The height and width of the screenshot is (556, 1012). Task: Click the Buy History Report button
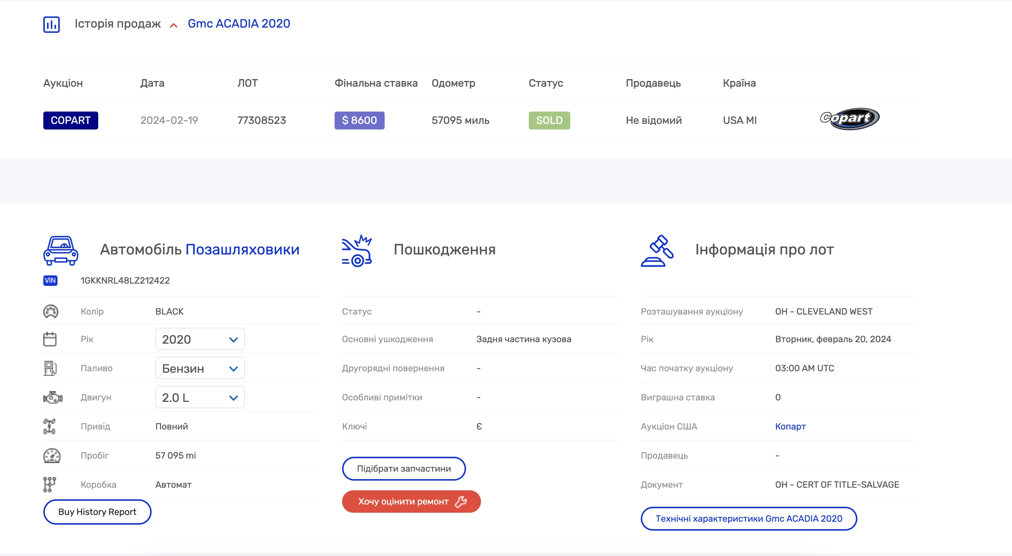97,512
